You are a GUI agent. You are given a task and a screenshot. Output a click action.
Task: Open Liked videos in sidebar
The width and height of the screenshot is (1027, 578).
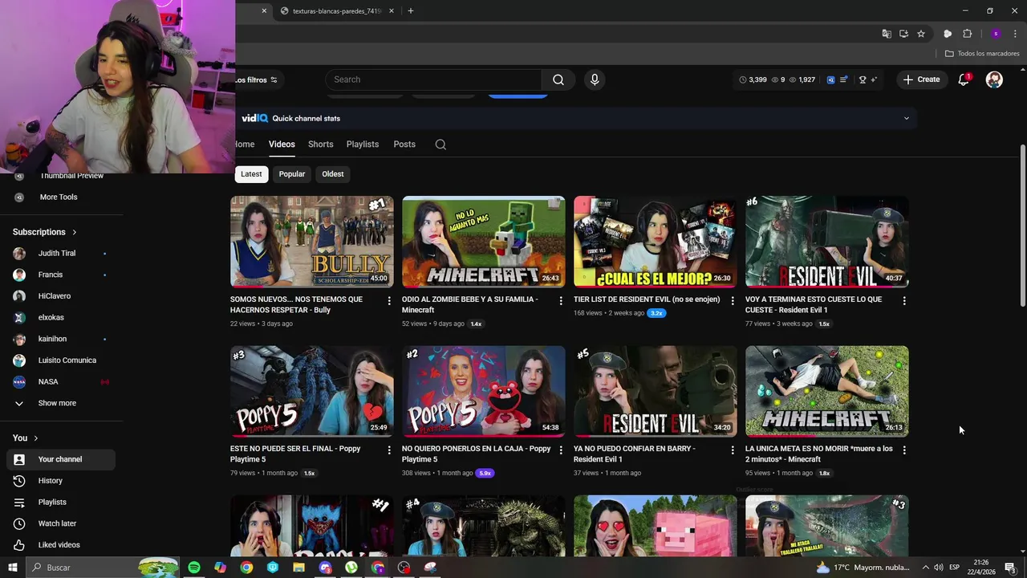click(60, 545)
